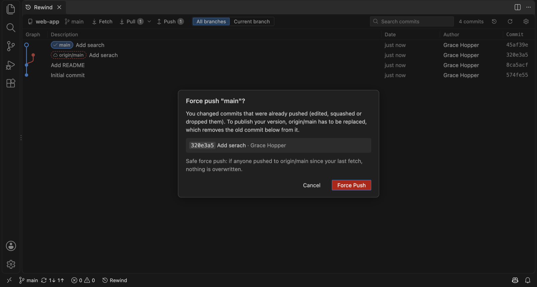Click the Pull button
This screenshot has width=537, height=287.
[132, 21]
